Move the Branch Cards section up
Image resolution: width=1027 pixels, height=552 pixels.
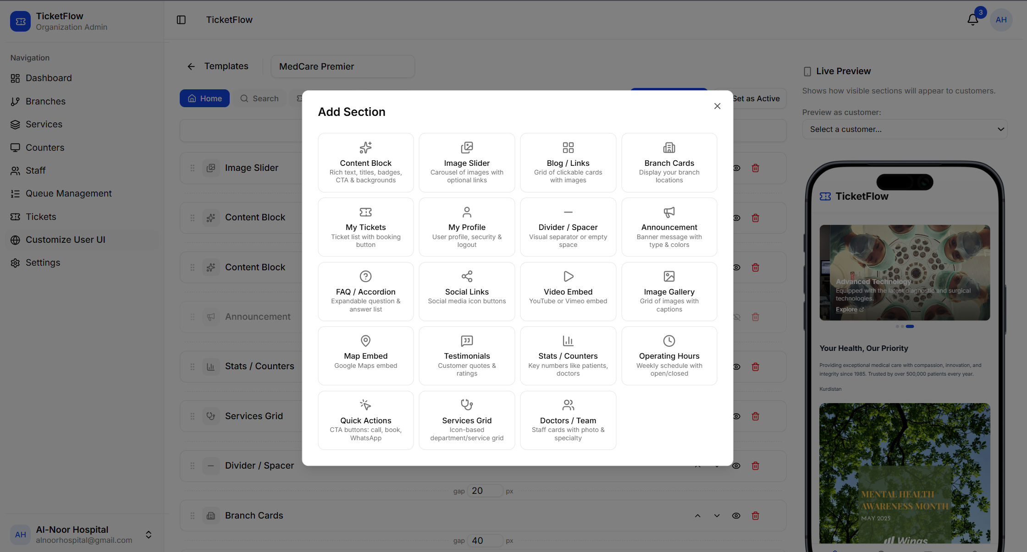point(697,515)
